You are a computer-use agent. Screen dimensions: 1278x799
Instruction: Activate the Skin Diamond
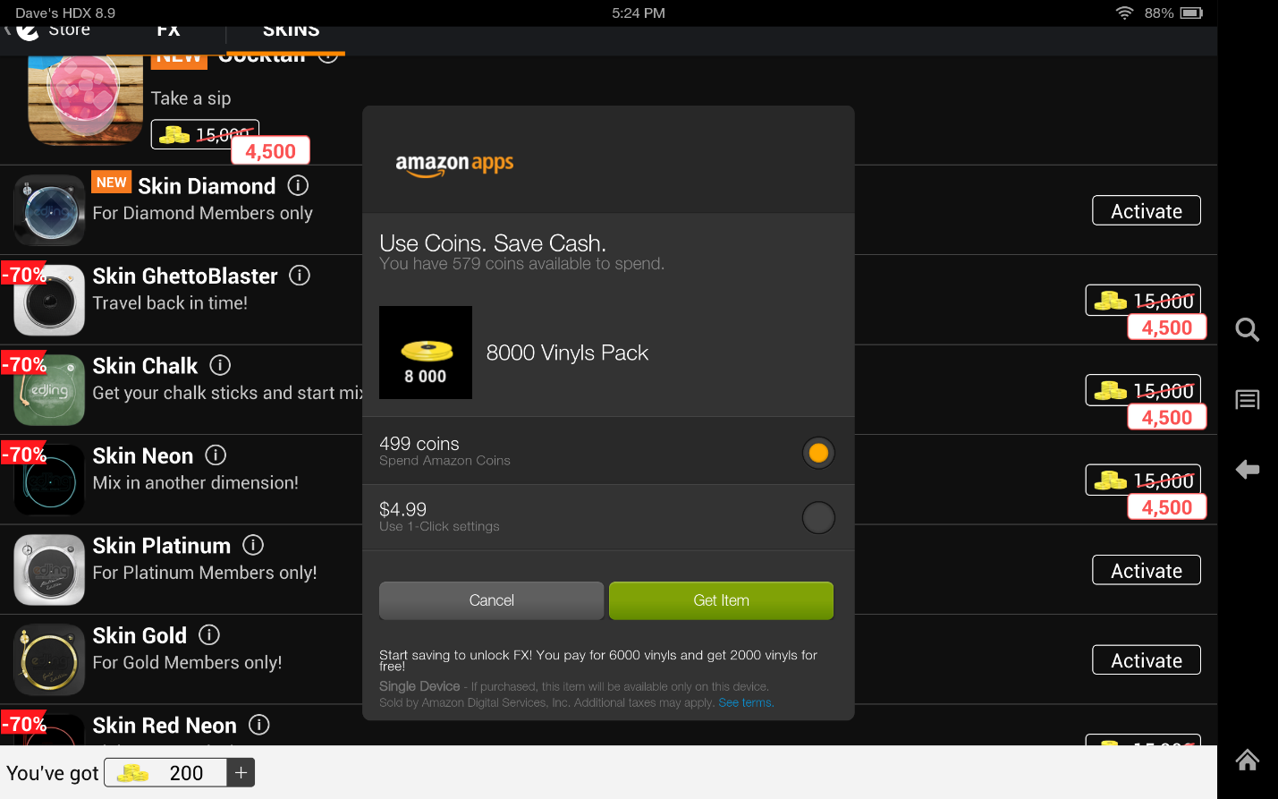[x=1147, y=211]
